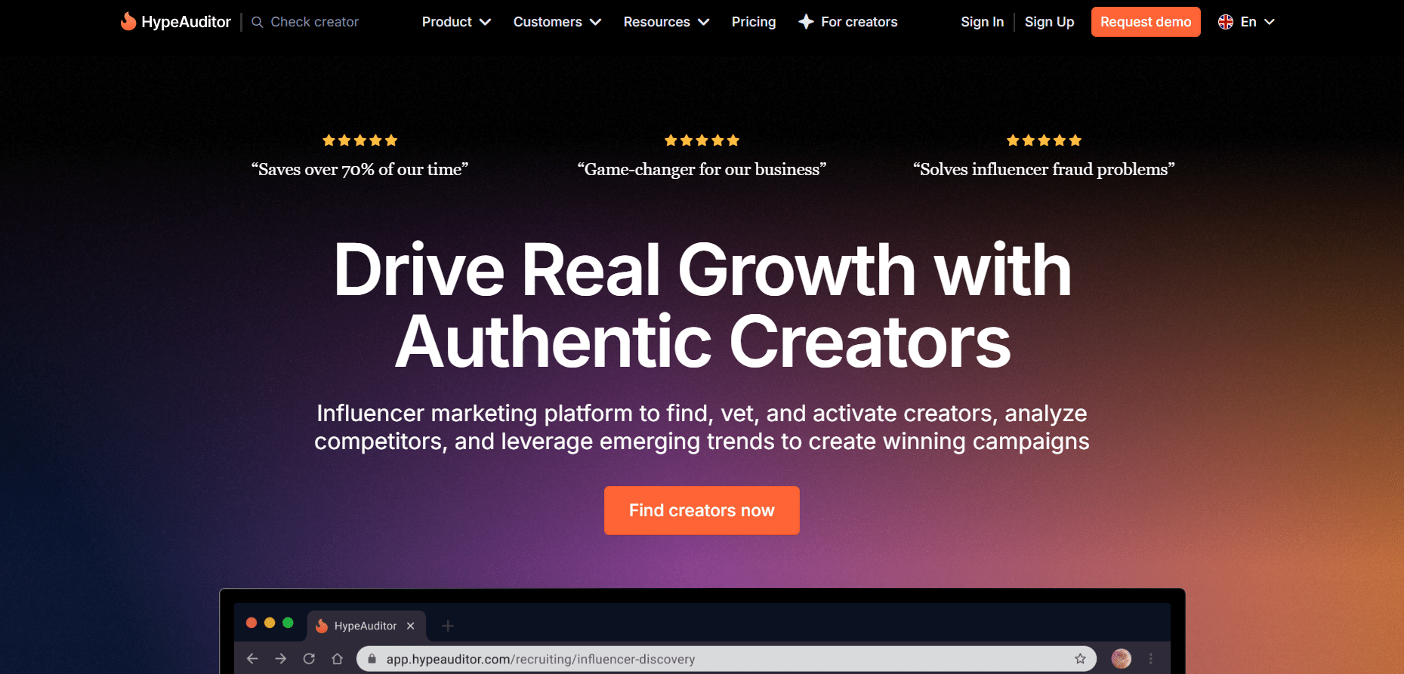Click the forward arrow in mock browser

(x=281, y=659)
